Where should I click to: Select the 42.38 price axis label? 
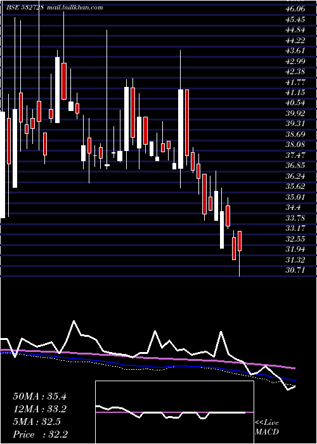[295, 72]
